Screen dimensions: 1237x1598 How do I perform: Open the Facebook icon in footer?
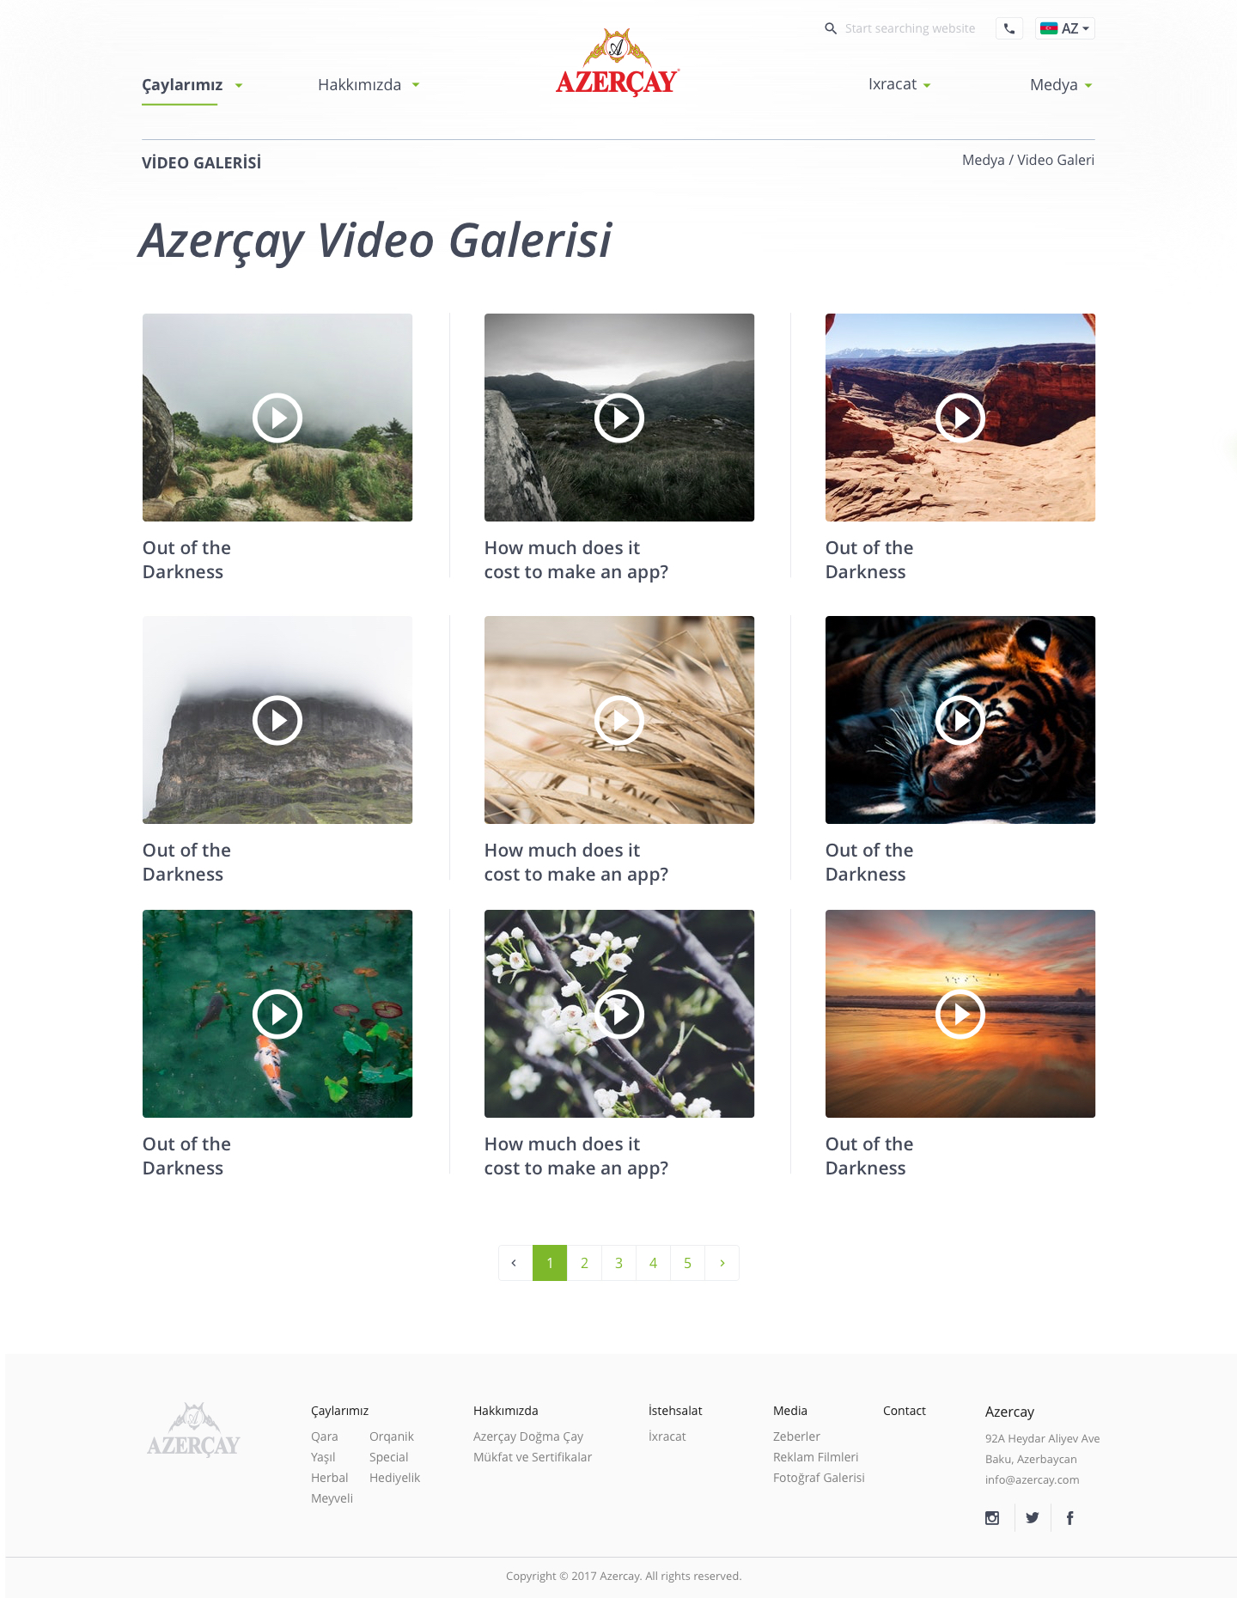click(x=1069, y=1518)
